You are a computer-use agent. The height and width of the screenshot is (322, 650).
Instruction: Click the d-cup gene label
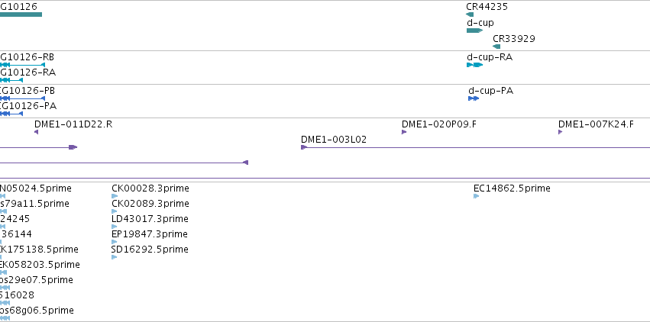tap(480, 23)
